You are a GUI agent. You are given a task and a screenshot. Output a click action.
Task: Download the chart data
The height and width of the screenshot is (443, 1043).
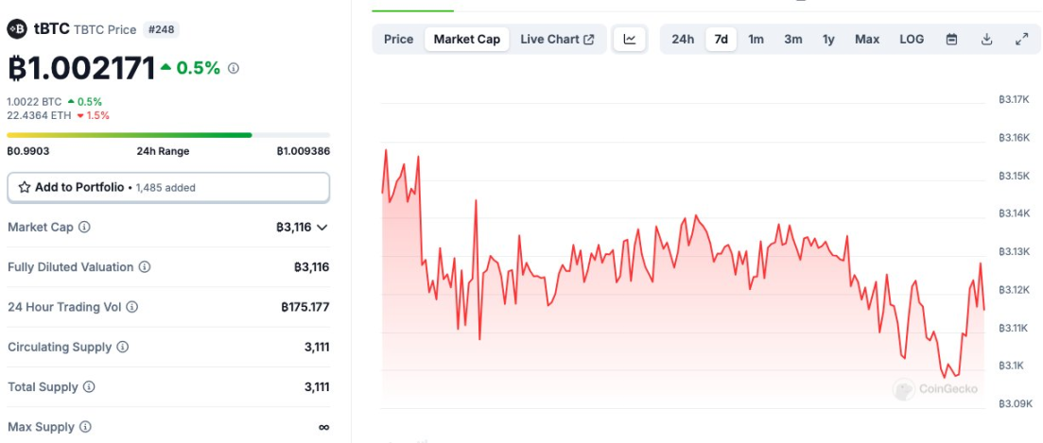click(x=987, y=40)
